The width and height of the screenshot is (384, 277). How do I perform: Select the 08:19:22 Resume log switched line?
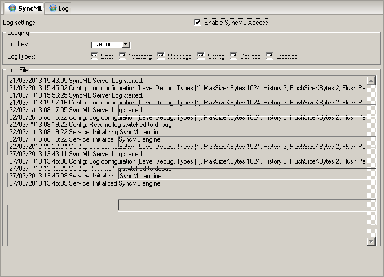coord(90,125)
